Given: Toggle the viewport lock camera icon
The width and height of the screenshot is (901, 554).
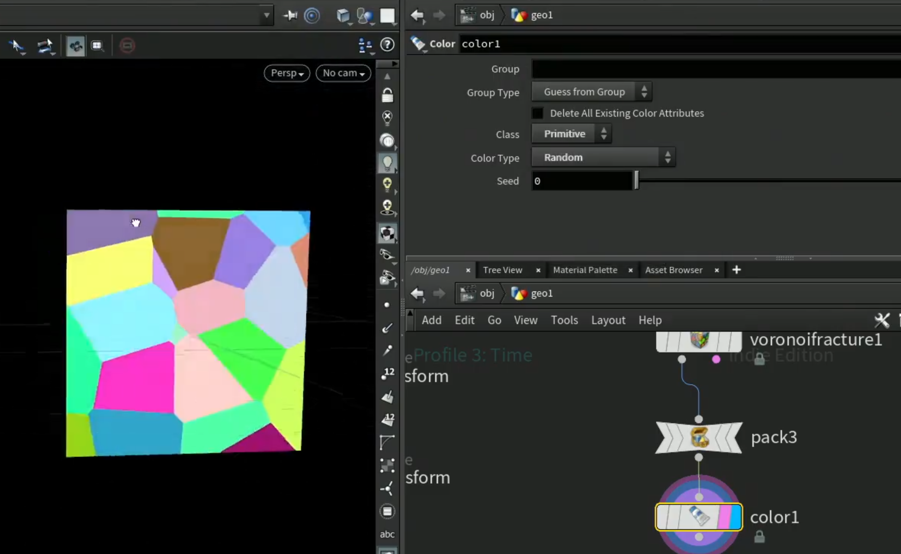Looking at the screenshot, I should click(387, 95).
